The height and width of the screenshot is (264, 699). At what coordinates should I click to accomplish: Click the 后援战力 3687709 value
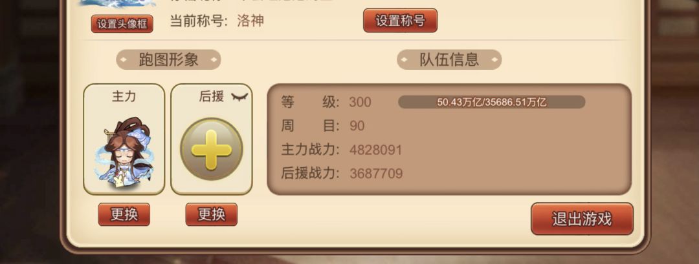pos(376,174)
